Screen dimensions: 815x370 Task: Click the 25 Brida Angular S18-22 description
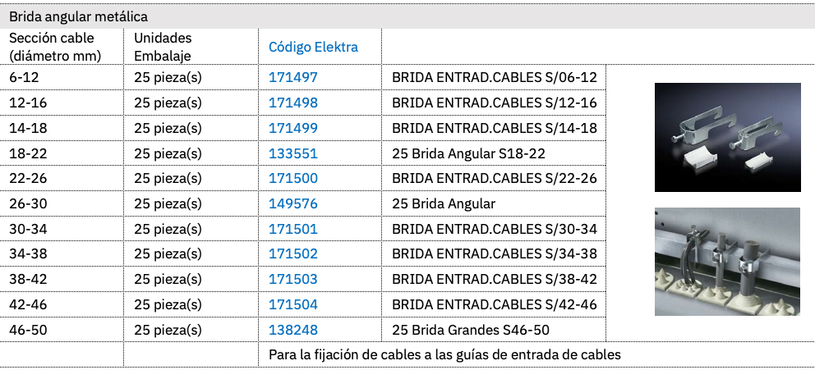tap(468, 153)
